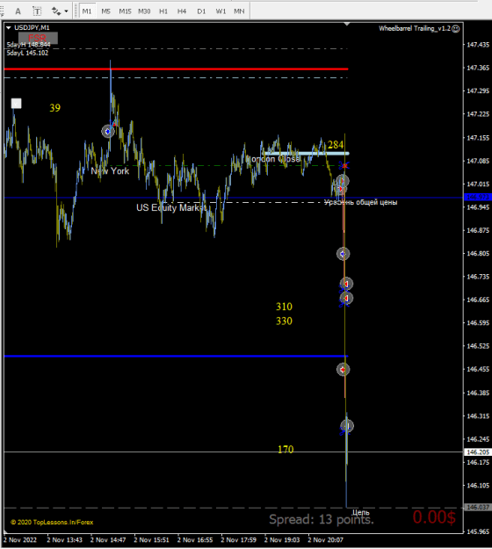Click the Spread: 13 points. text
492x549 pixels.
[322, 519]
